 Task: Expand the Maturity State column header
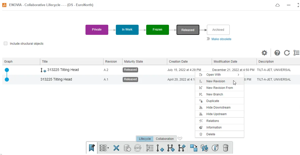(134, 61)
